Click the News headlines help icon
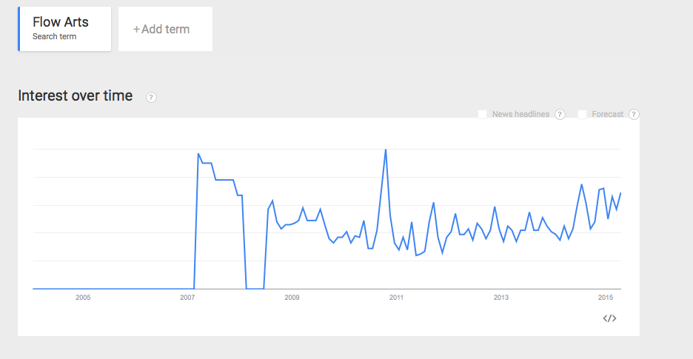The image size is (693, 359). (560, 114)
